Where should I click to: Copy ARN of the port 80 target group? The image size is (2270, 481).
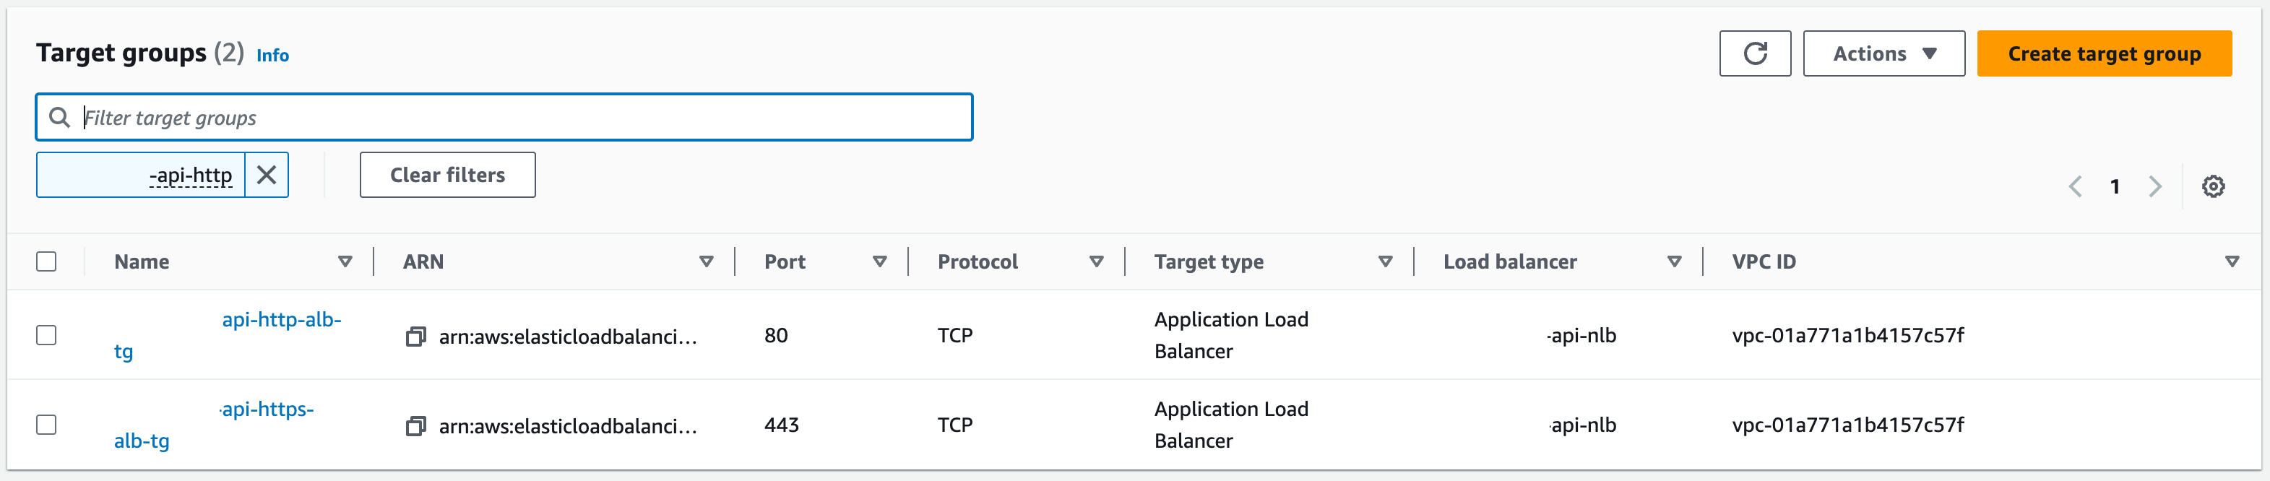click(x=415, y=337)
